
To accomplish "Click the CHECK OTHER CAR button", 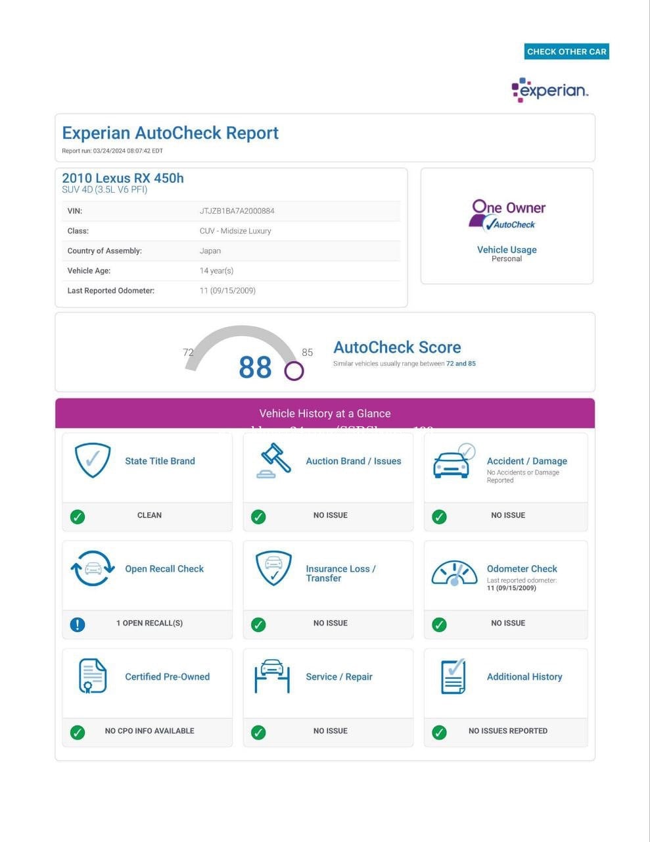I will [567, 51].
